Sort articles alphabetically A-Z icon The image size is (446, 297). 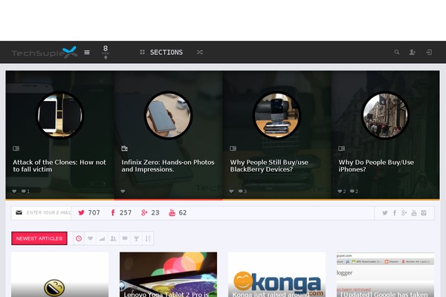click(148, 238)
